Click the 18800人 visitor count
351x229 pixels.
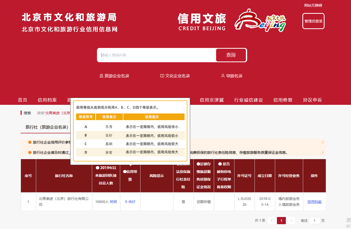(102, 202)
